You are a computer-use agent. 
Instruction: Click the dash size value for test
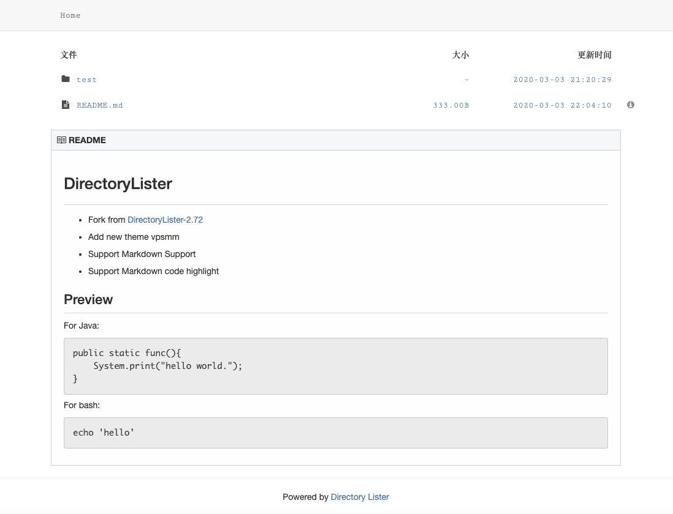coord(466,80)
